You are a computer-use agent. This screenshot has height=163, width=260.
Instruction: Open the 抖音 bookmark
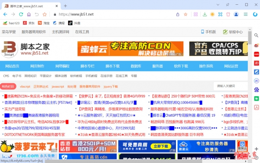pyautogui.click(x=74, y=23)
